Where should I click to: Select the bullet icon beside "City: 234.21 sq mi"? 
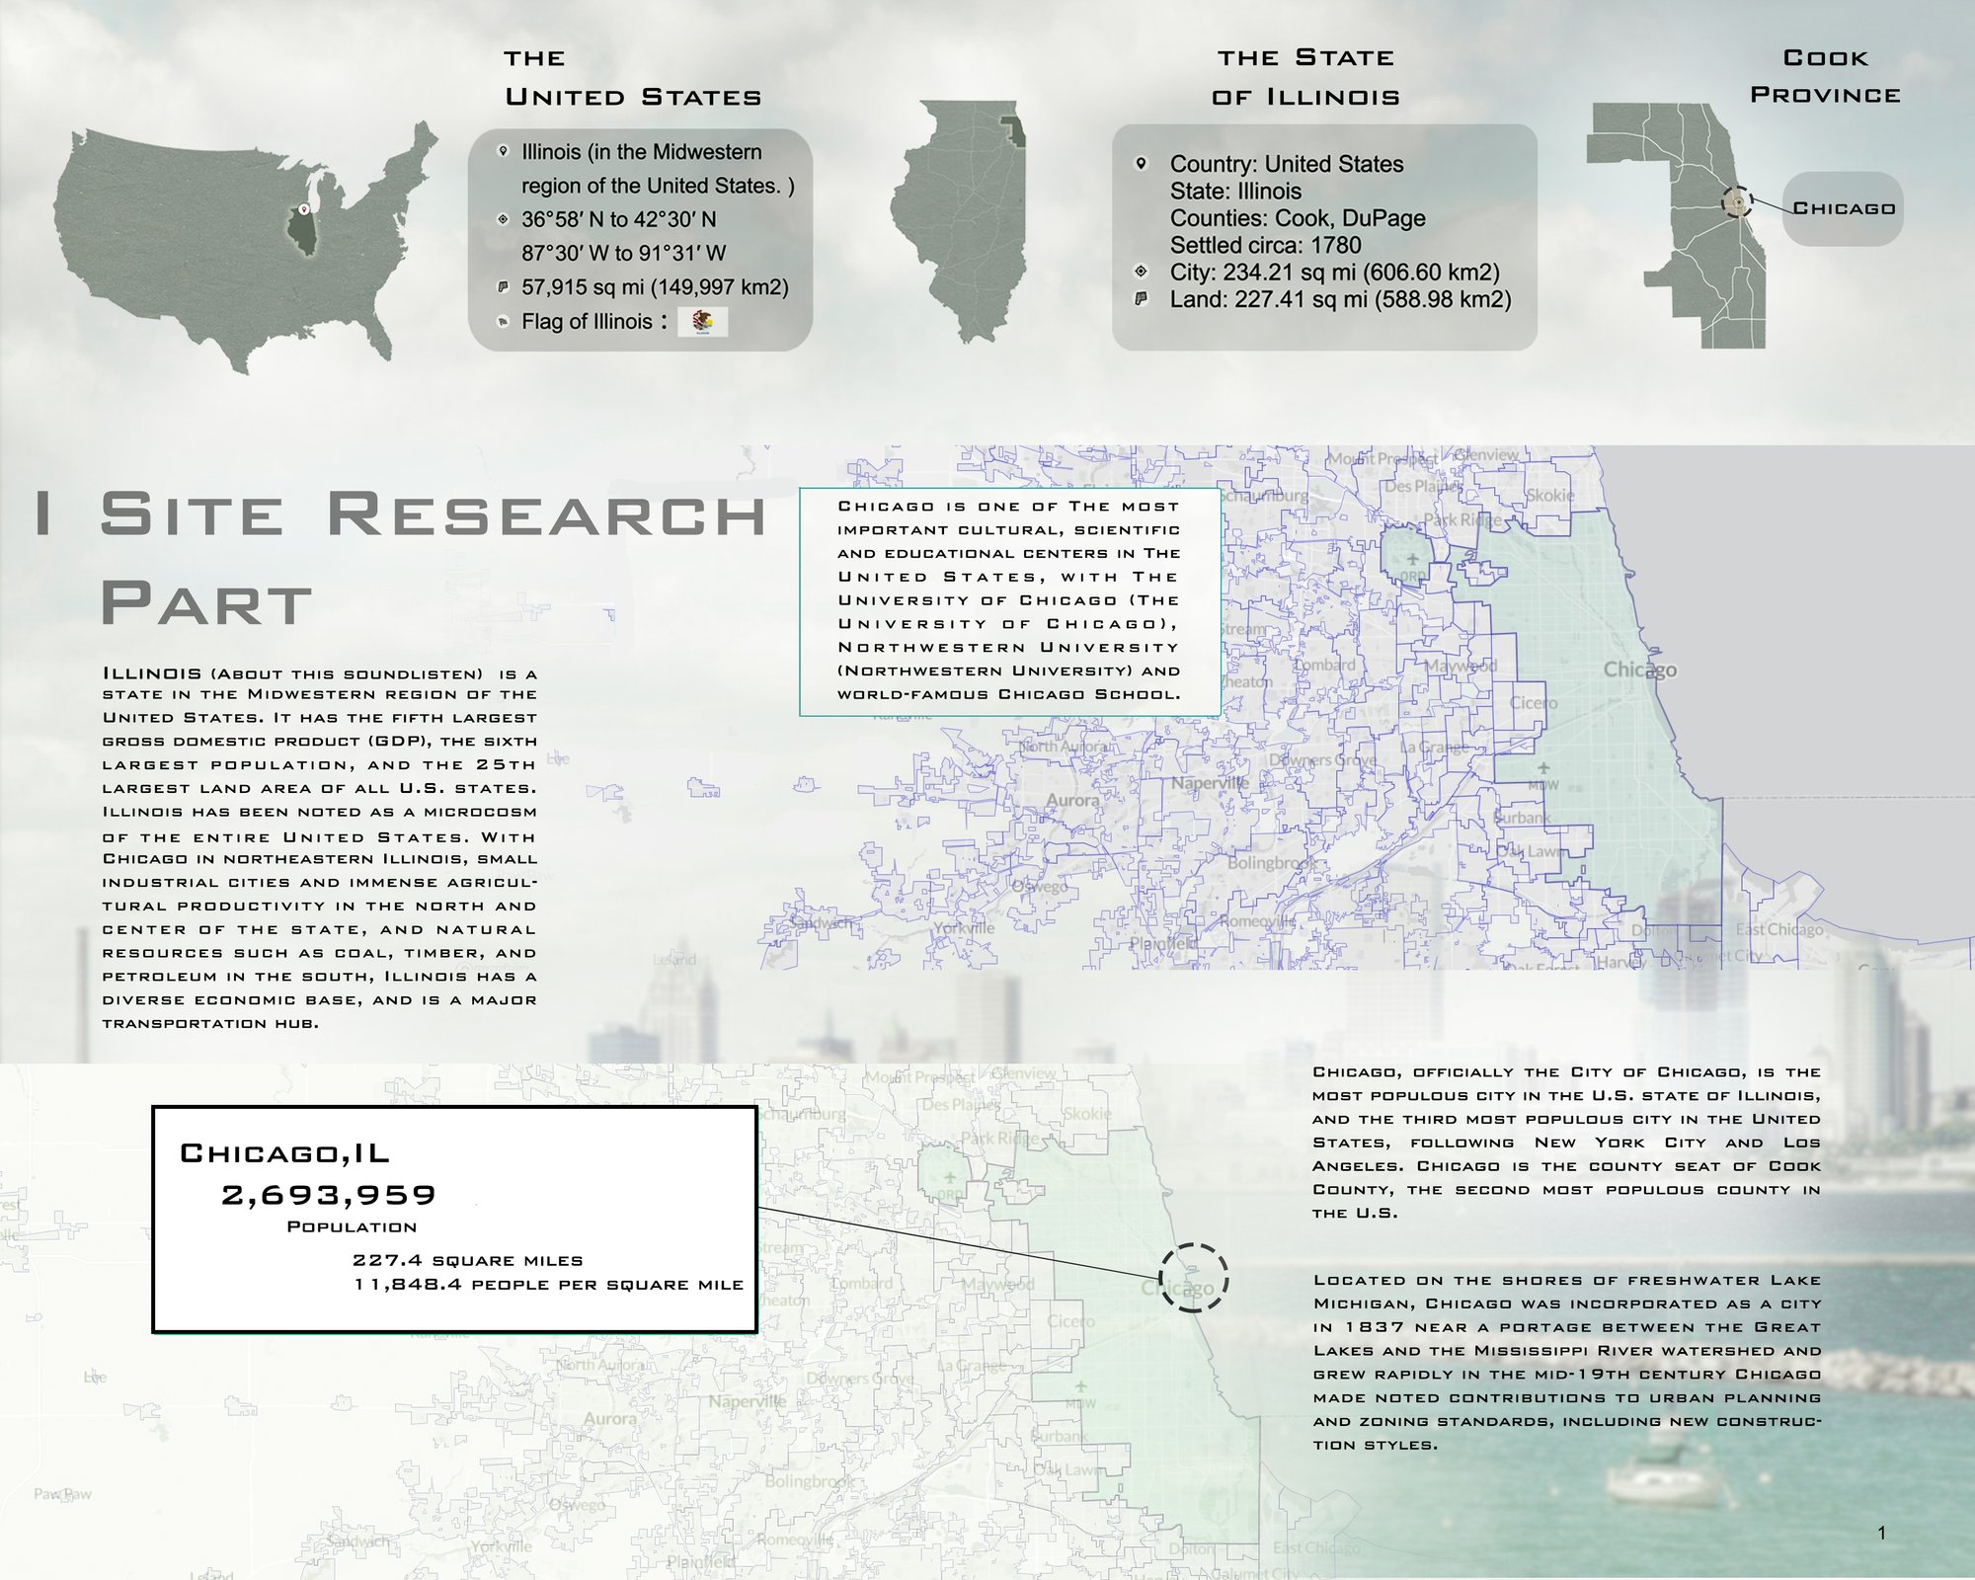[x=1142, y=272]
